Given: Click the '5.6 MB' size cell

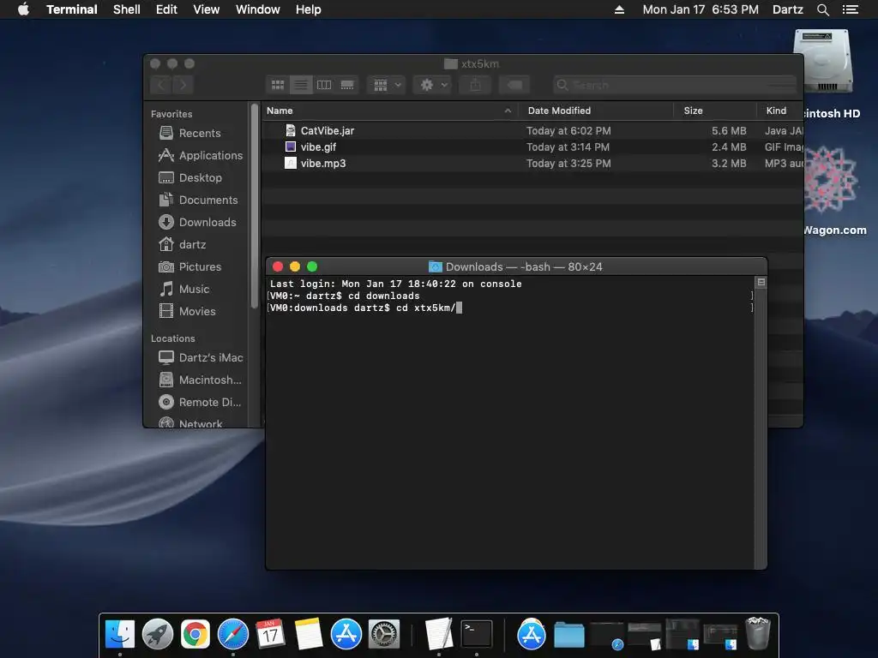Looking at the screenshot, I should [x=729, y=131].
